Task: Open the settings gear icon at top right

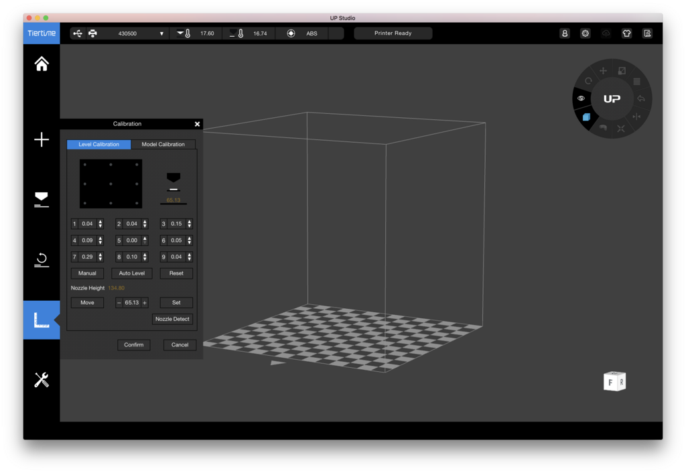Action: pyautogui.click(x=586, y=33)
